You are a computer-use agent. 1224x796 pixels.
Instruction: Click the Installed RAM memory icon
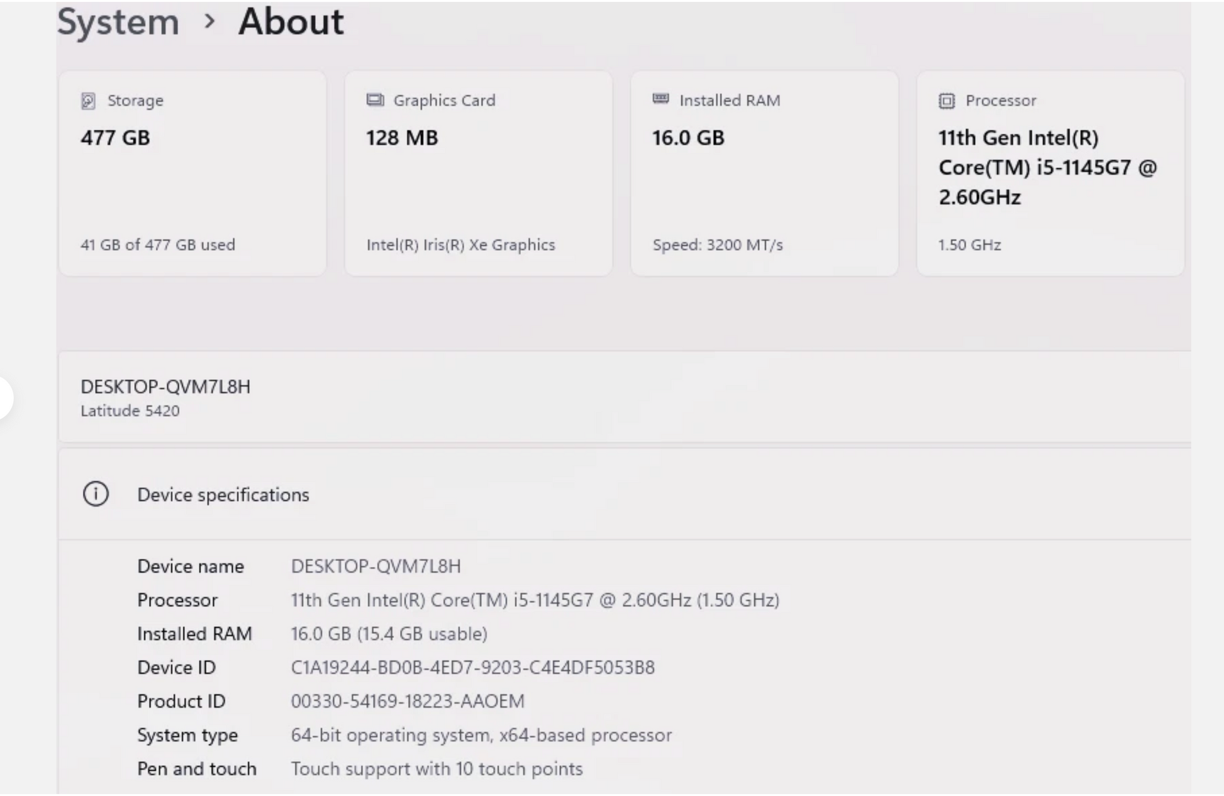(660, 99)
